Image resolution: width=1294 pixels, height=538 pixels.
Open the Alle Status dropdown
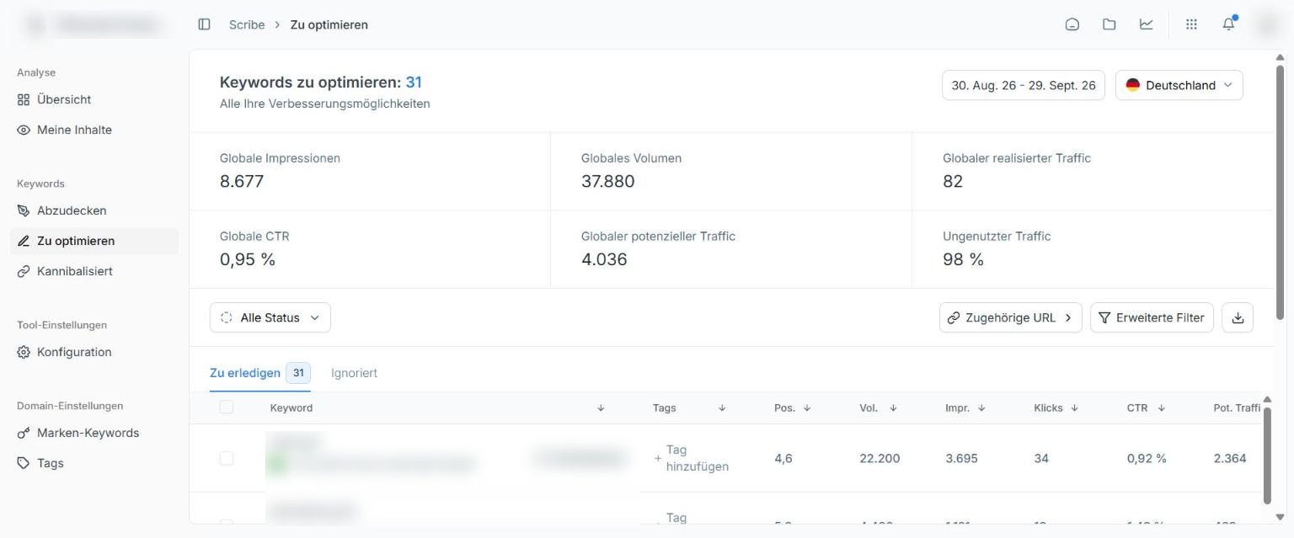(x=270, y=317)
